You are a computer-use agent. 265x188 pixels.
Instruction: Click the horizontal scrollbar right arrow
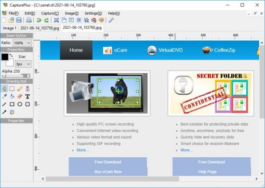point(256,179)
